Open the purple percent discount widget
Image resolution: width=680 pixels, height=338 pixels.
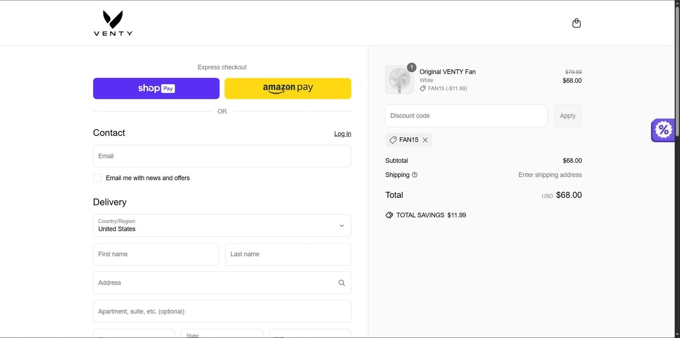pyautogui.click(x=663, y=130)
